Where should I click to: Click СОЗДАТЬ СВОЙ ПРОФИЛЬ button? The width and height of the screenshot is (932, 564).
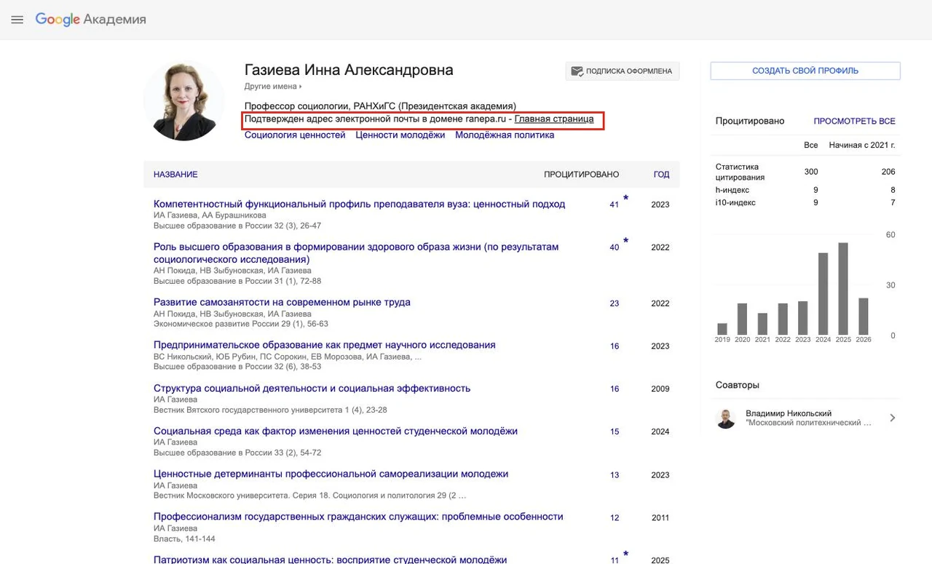805,71
